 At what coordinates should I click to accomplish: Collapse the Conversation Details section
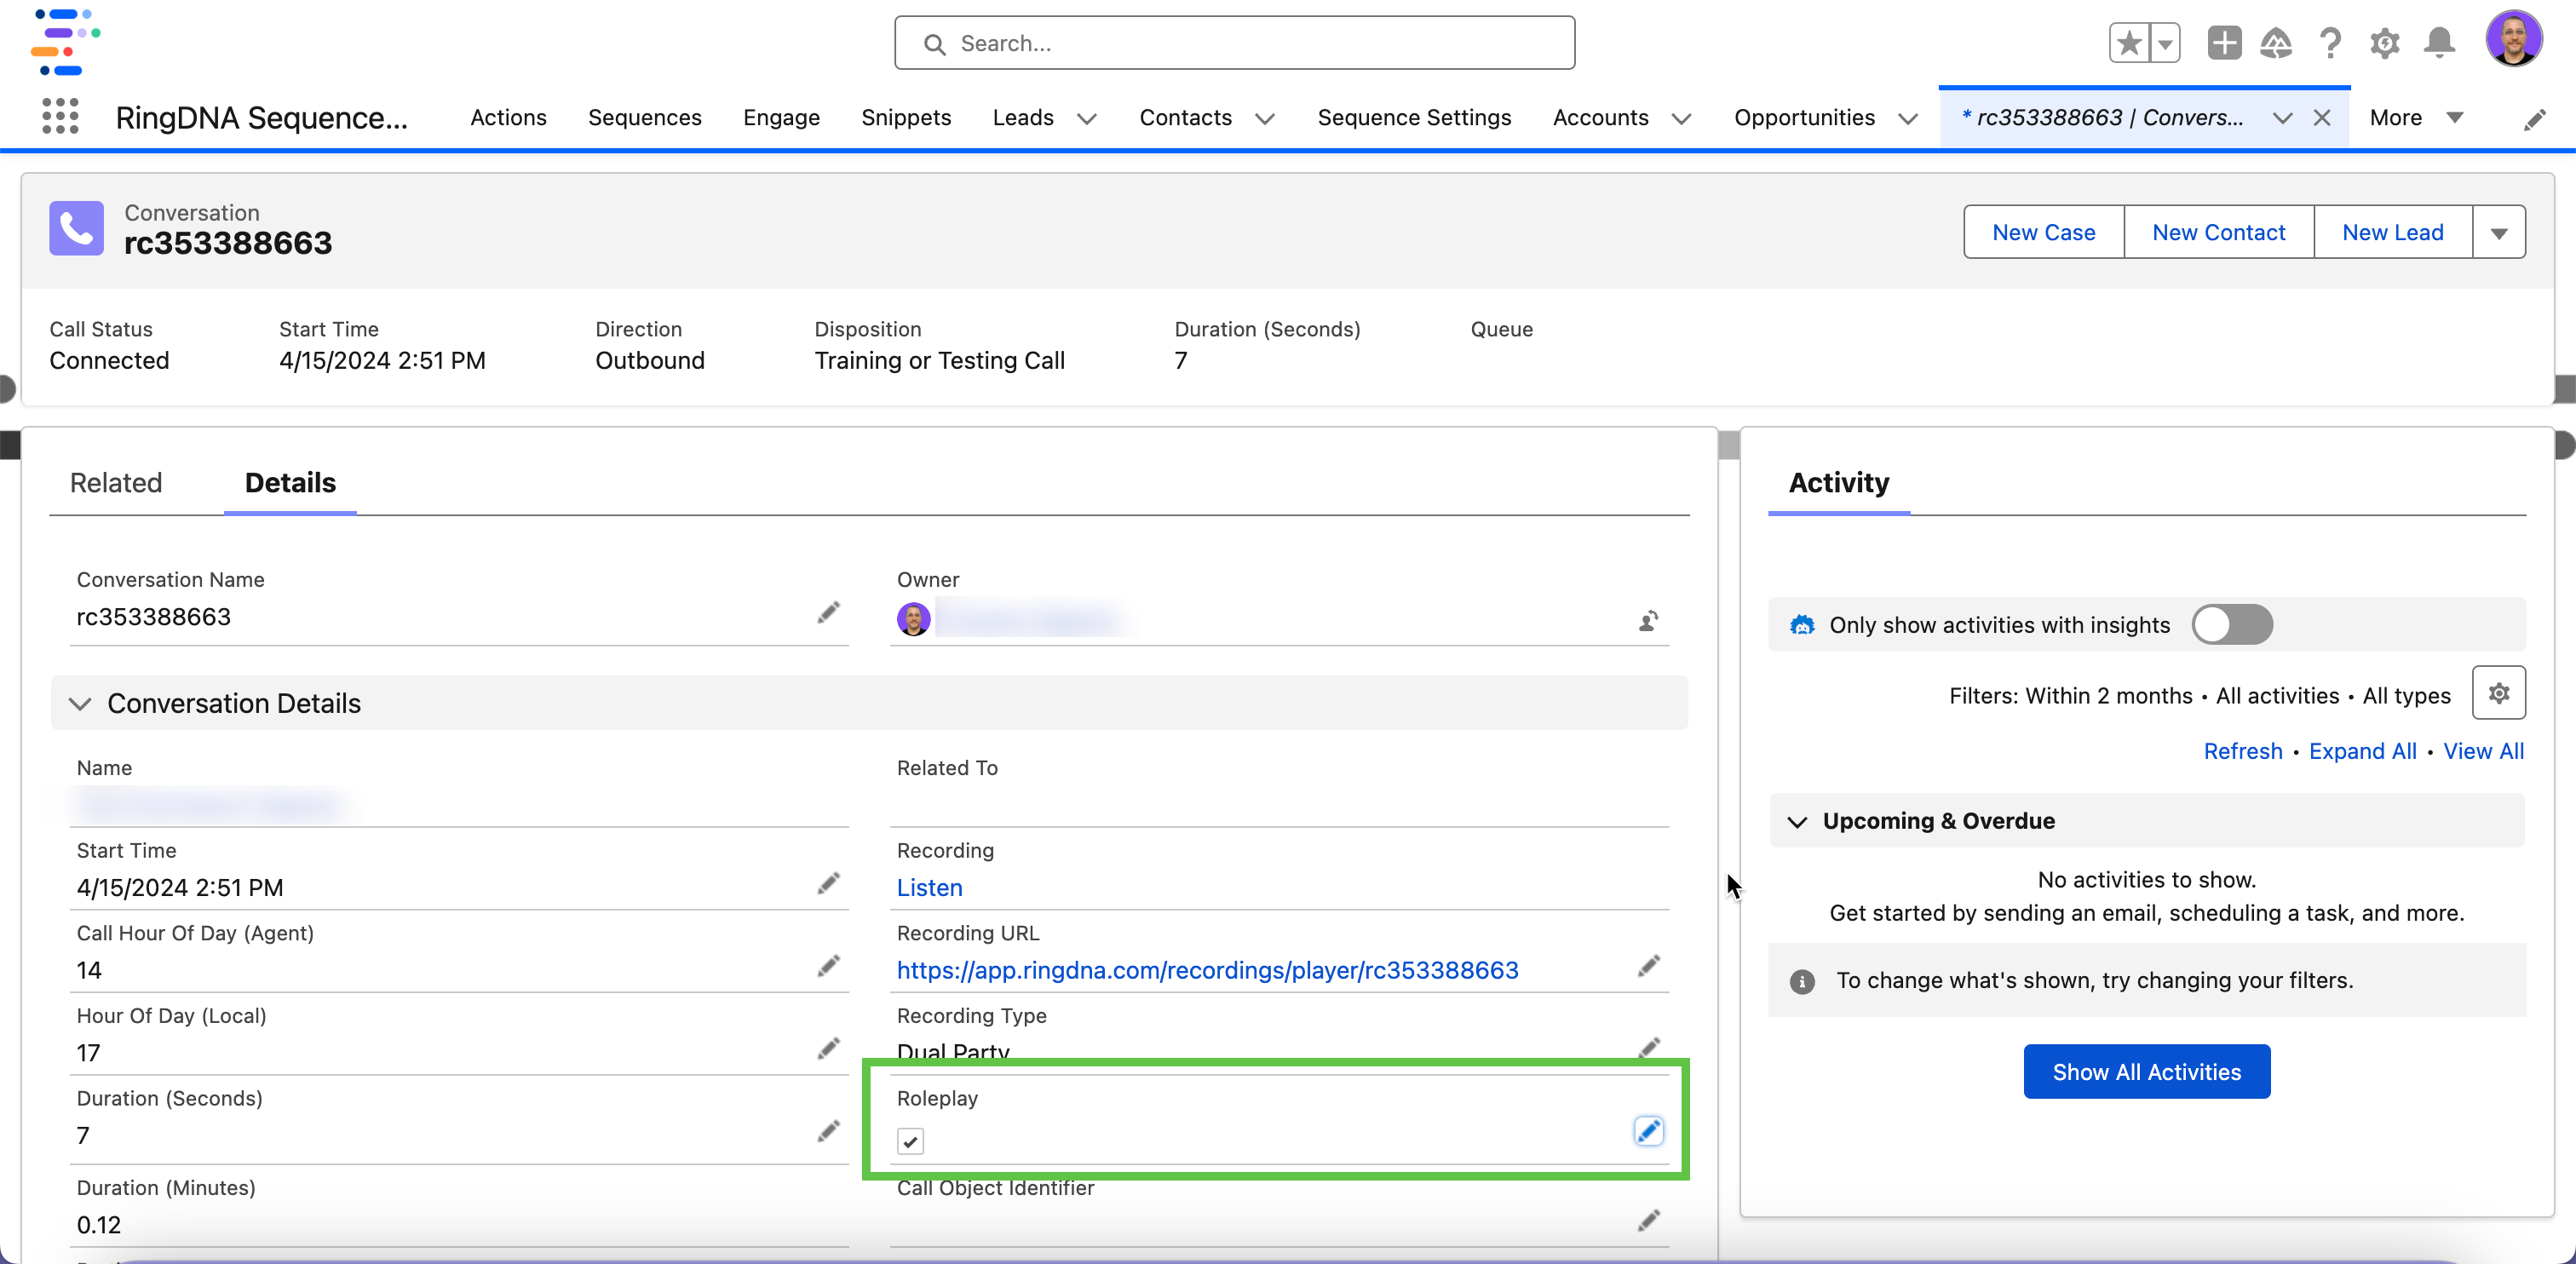(80, 703)
